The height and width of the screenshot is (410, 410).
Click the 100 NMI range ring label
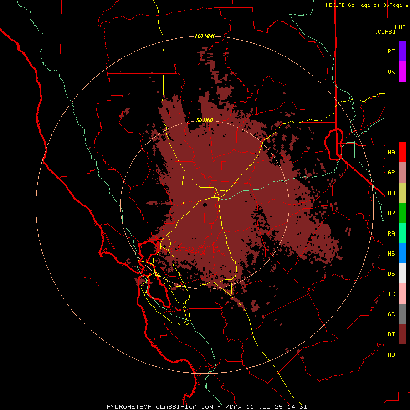pos(205,36)
